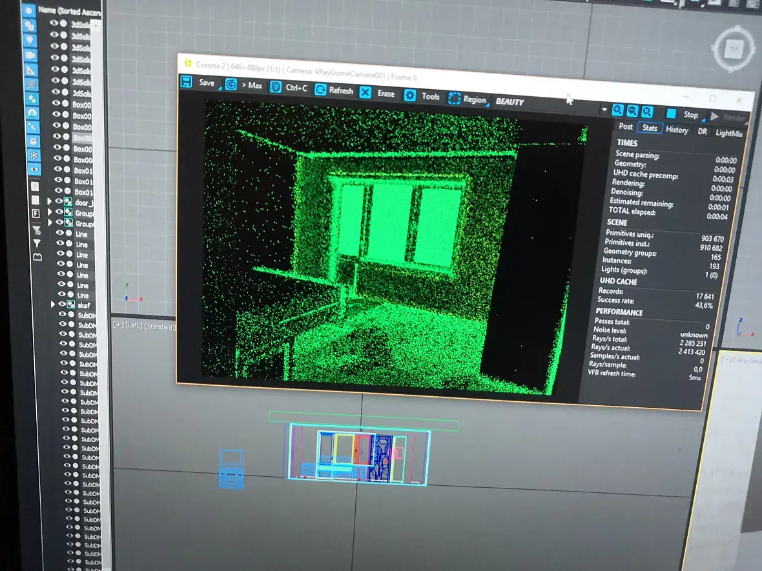Toggle the Display Lights bulb icon
This screenshot has height=571, width=762.
[x=30, y=40]
